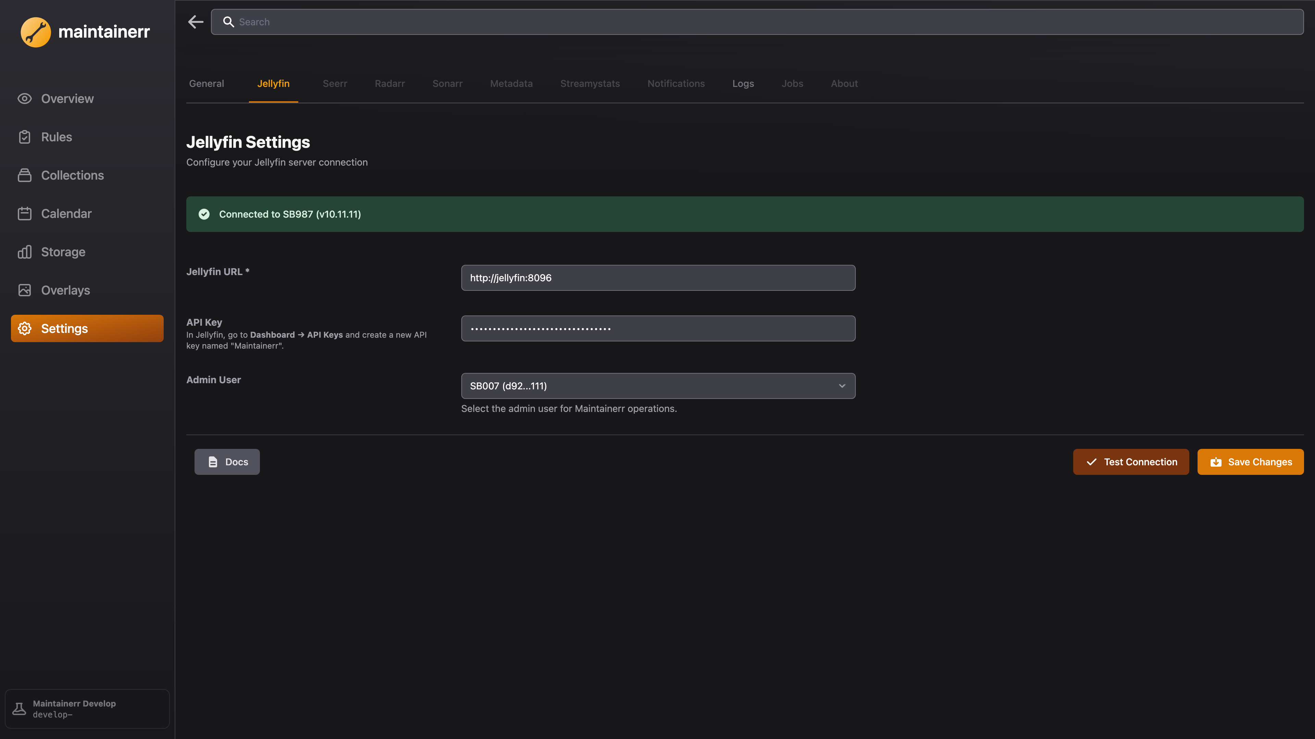Image resolution: width=1315 pixels, height=739 pixels.
Task: Open the Logs tab
Action: click(743, 83)
